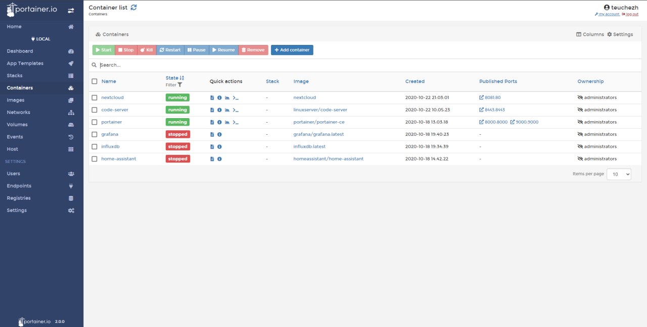Image resolution: width=647 pixels, height=327 pixels.
Task: Sort by Created column header
Action: (415, 81)
